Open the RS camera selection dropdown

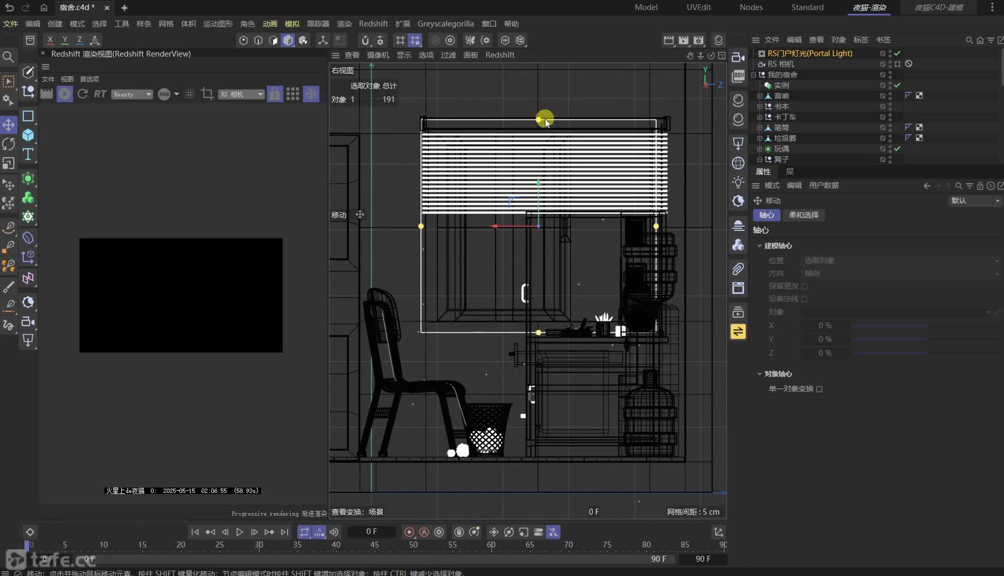pyautogui.click(x=241, y=94)
